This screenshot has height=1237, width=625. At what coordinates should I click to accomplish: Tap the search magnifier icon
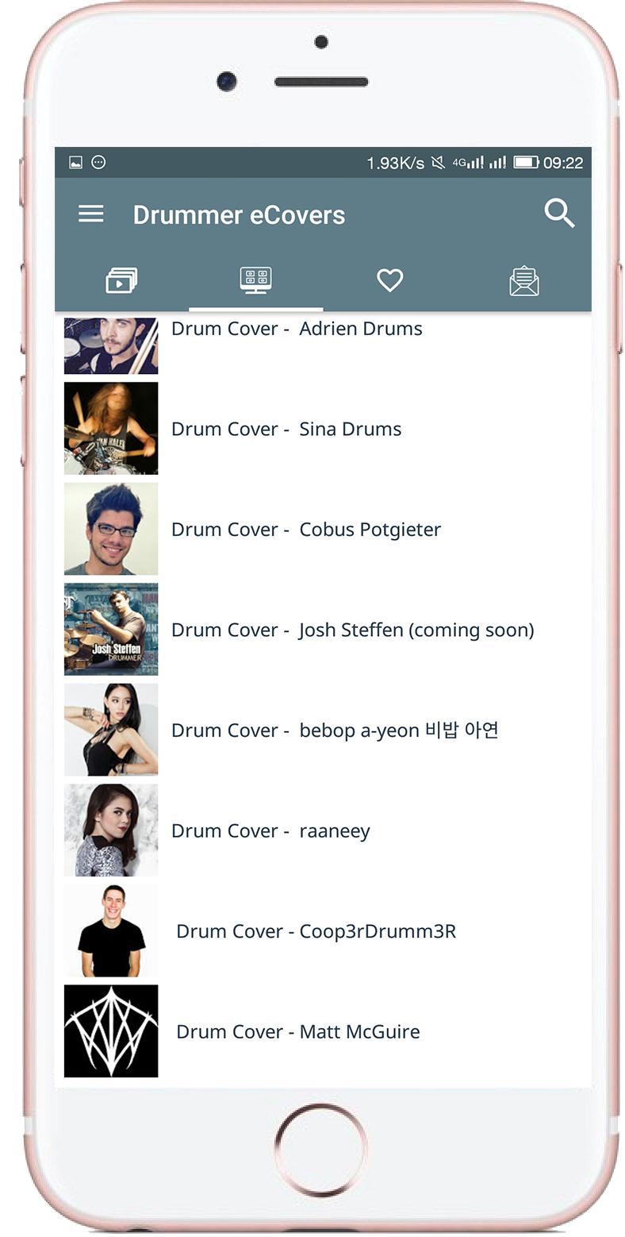559,213
